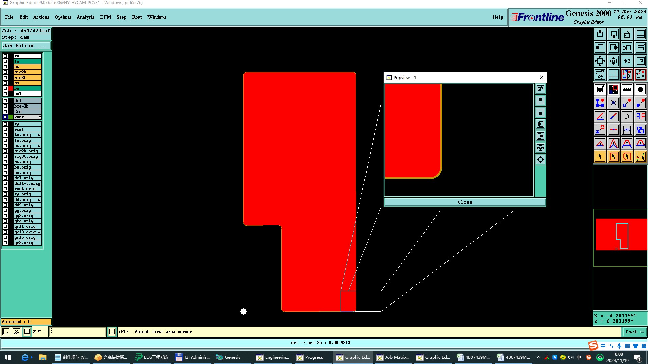Image resolution: width=648 pixels, height=364 pixels.
Task: Expand the rout layer options marker
Action: [x=40, y=117]
